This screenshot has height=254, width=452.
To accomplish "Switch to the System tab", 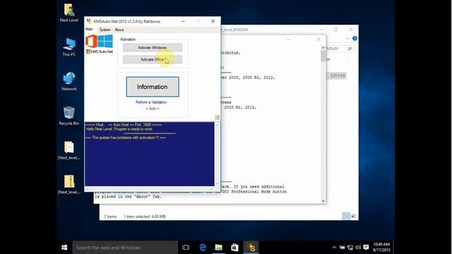I will click(105, 30).
